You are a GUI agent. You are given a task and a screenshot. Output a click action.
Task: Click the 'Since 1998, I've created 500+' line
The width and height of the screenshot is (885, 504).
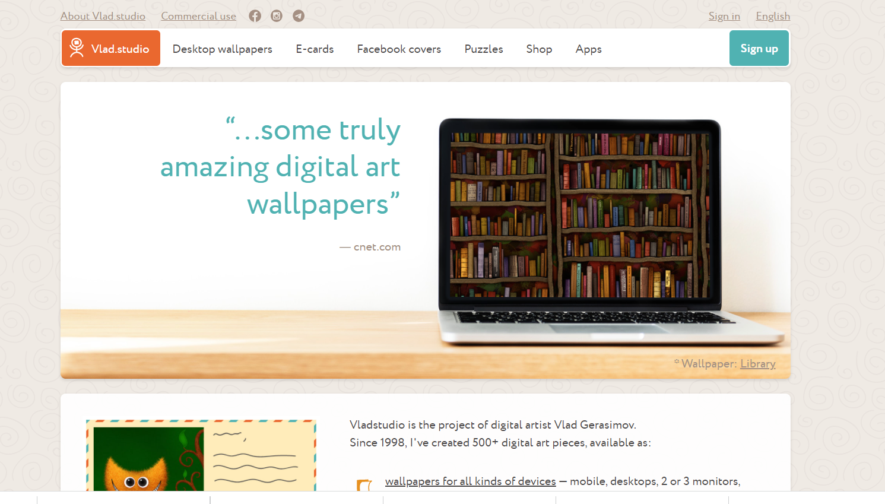click(x=500, y=442)
